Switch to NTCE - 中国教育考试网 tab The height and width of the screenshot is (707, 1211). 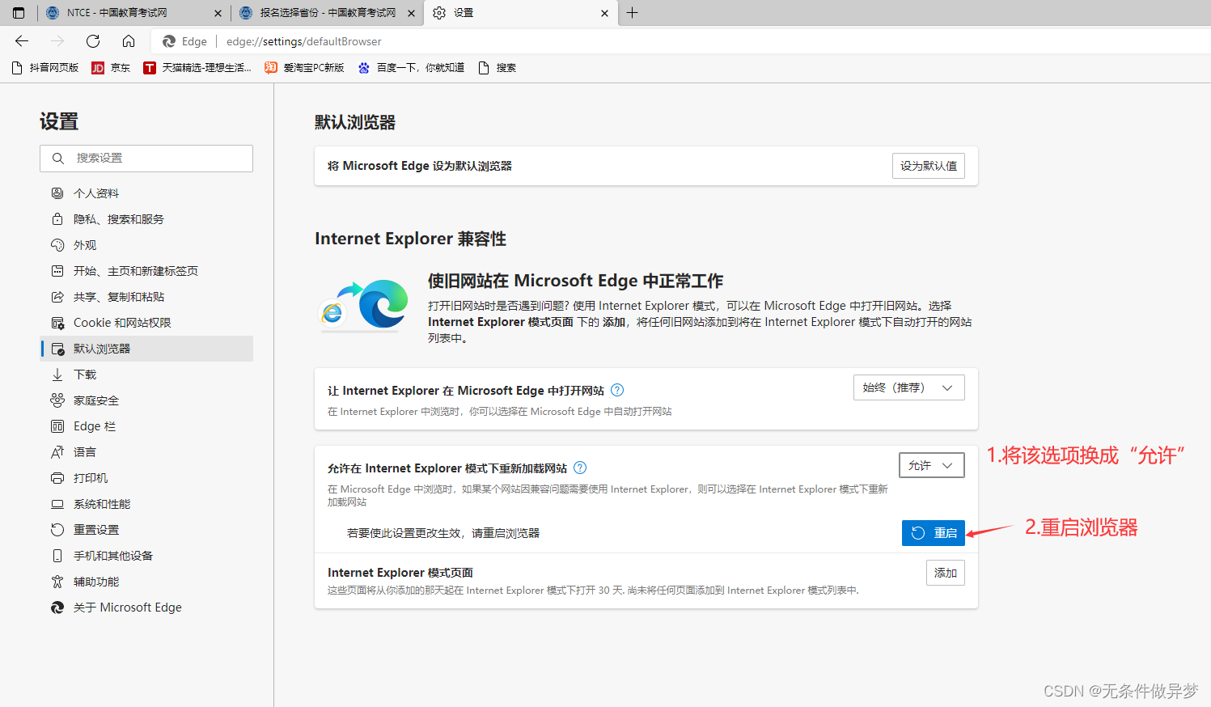pos(133,13)
